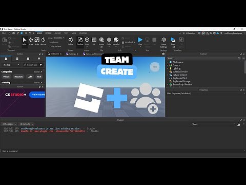Image resolution: width=246 pixels, height=185 pixels.
Task: Open the Toolbox ribbon button
Action: click(80, 42)
